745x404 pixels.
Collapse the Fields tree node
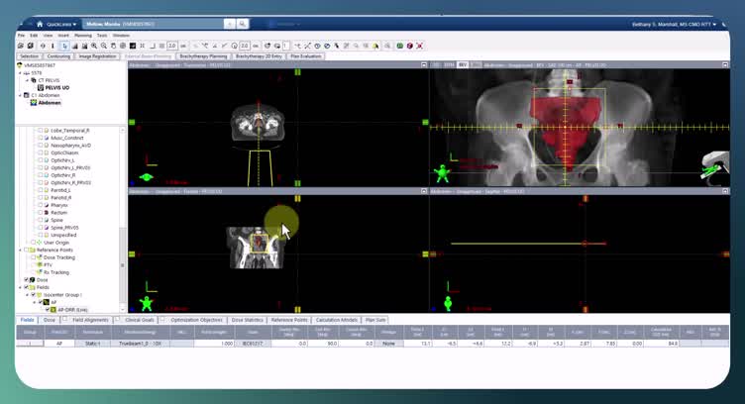pos(21,288)
